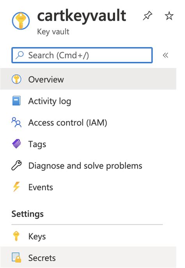Open the Overview menu item
Screen dimensions: 185x268
(x=88, y=79)
